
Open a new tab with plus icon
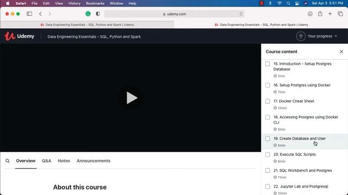[330, 14]
